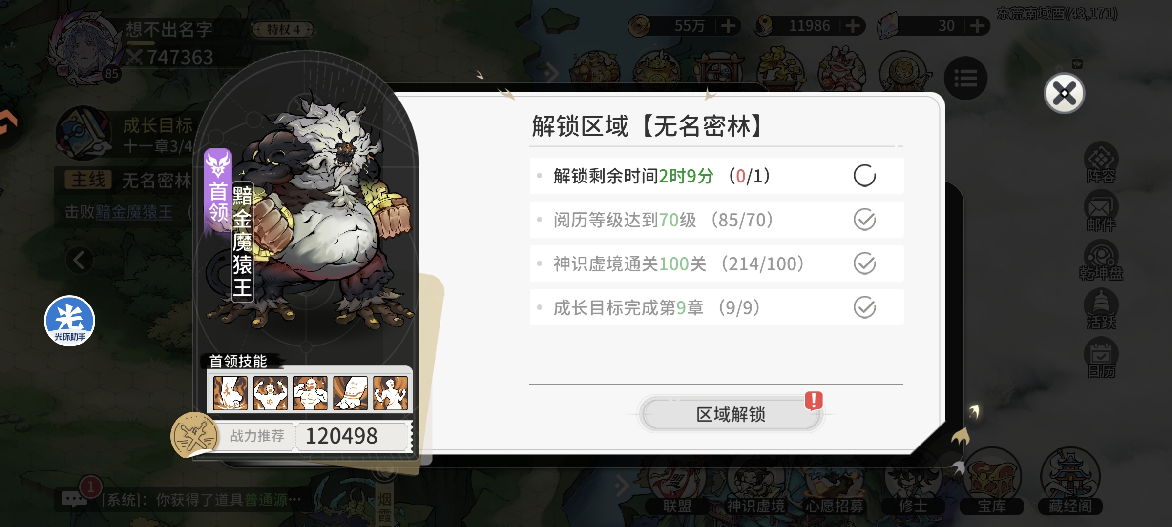Screen dimensions: 1172x527
Task: Open the 邮件 mail icon
Action: [1101, 212]
